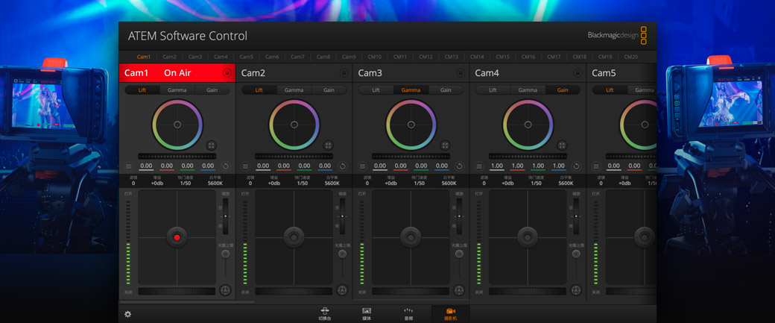Click the Cam2 光圈上限 slider knob
This screenshot has height=323, width=775.
click(342, 254)
